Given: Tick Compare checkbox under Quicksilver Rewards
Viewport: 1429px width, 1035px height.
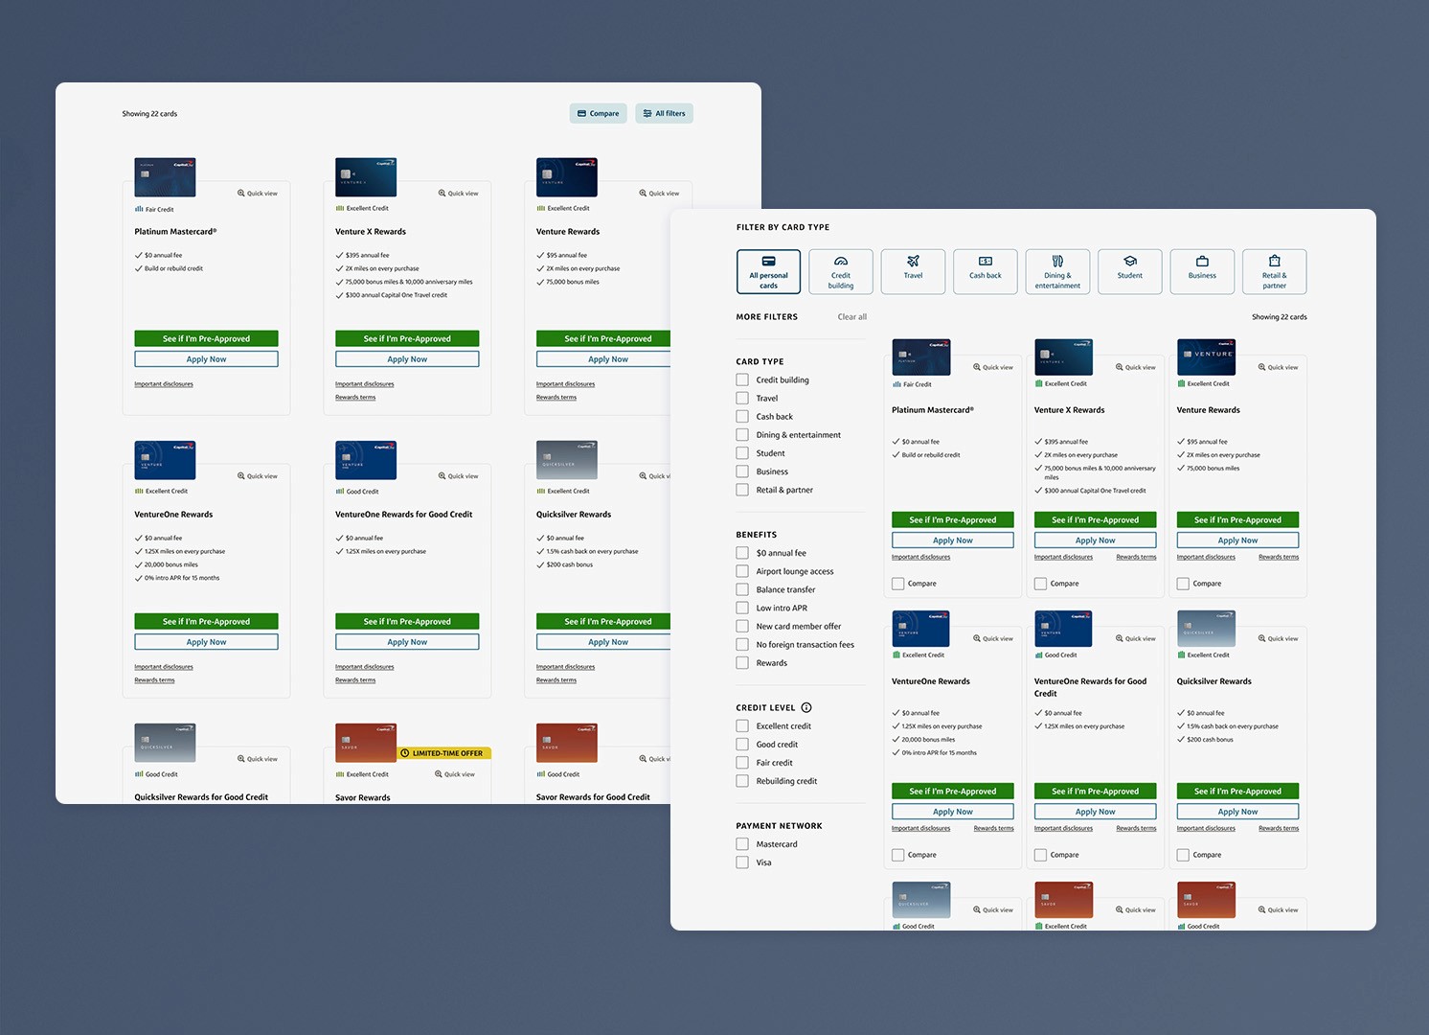Looking at the screenshot, I should pyautogui.click(x=1183, y=854).
